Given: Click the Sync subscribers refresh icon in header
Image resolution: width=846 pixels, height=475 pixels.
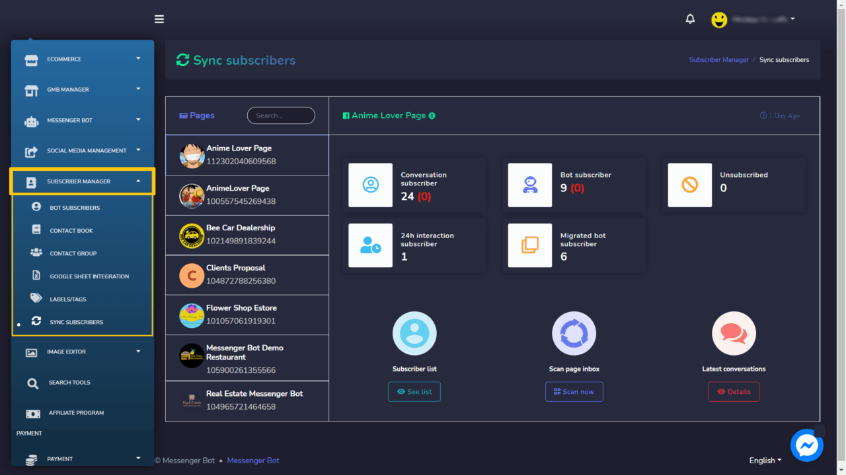Looking at the screenshot, I should (182, 60).
